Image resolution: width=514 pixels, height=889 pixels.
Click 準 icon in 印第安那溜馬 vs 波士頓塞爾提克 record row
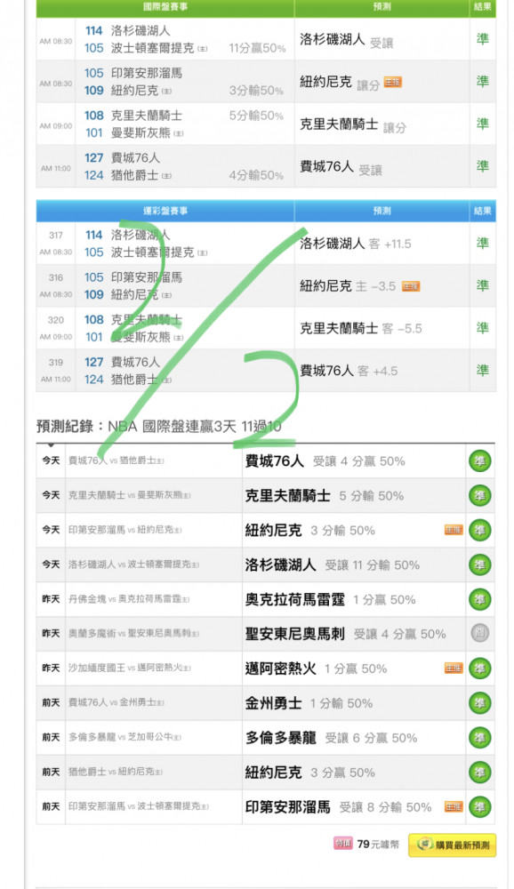click(479, 807)
